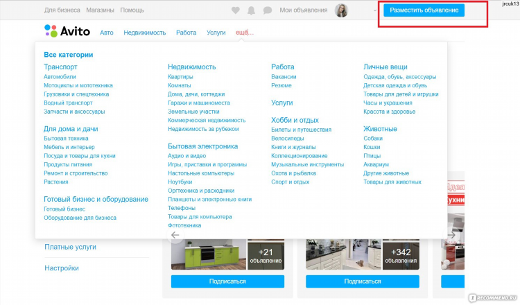Choose Ноутбуки subcategory

180,182
